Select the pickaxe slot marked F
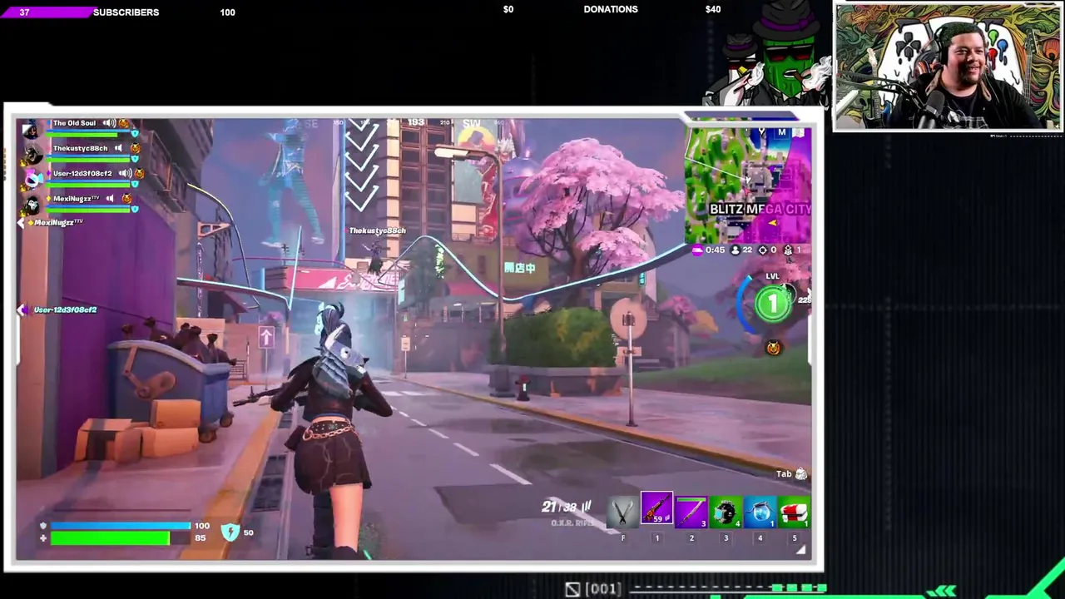 (622, 512)
